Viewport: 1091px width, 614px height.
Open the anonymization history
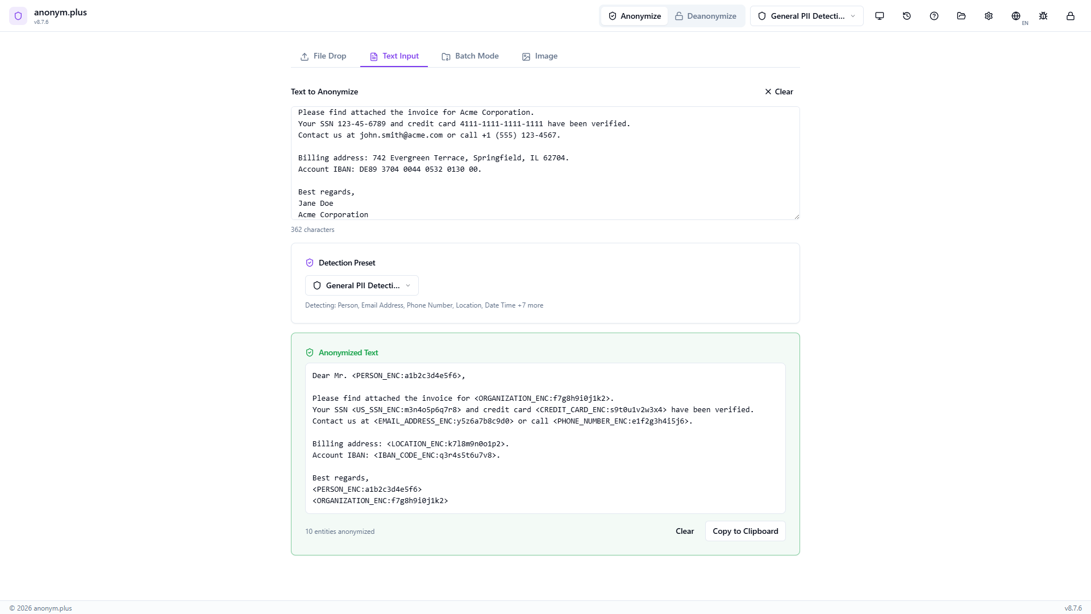point(907,16)
